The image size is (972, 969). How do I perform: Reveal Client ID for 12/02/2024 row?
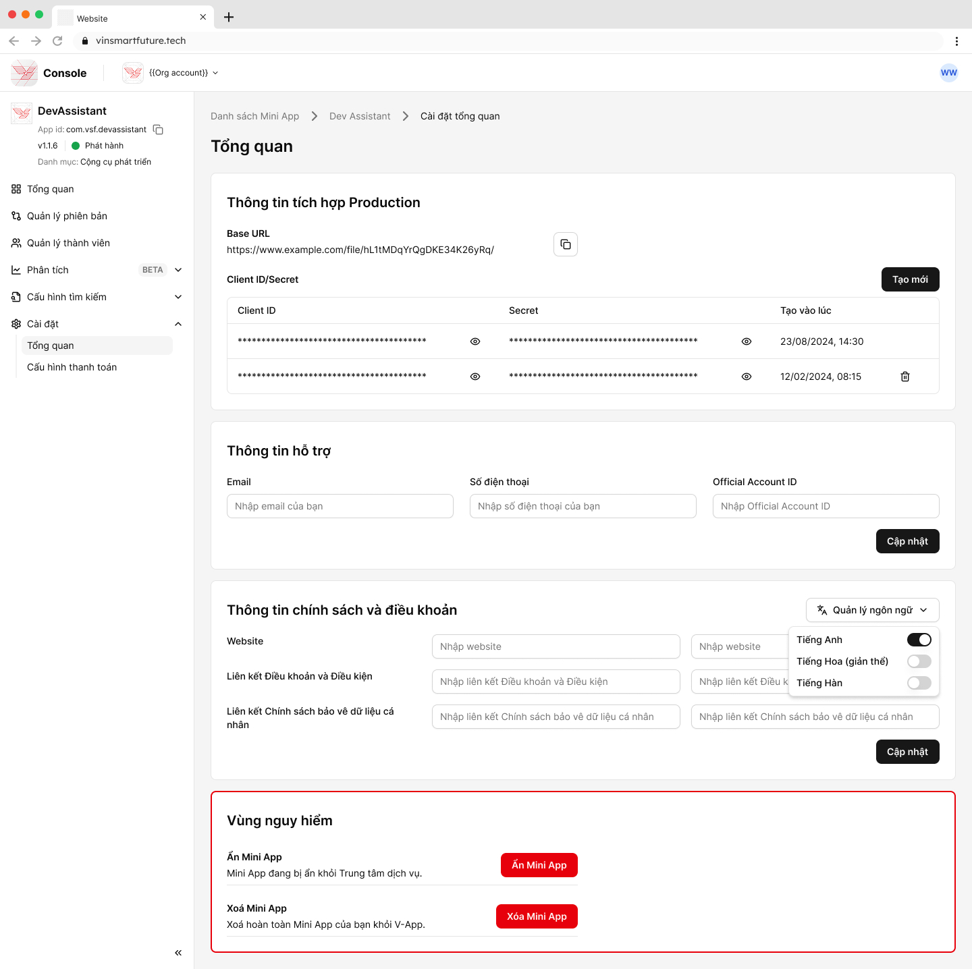point(475,377)
